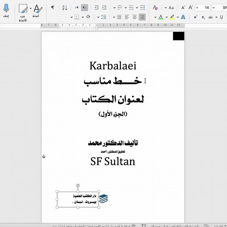Toggle Subscript formatting
Screen dimensions: 227x227
[203, 17]
